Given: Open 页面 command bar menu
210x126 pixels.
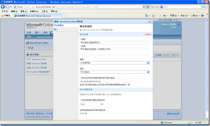Looking at the screenshot, I should point(174,16).
